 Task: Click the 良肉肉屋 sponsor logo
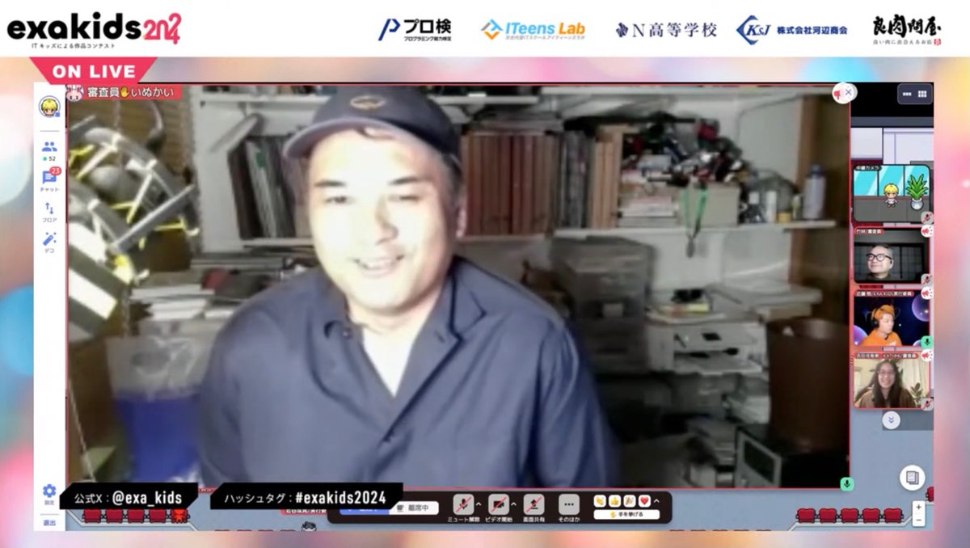tap(907, 30)
